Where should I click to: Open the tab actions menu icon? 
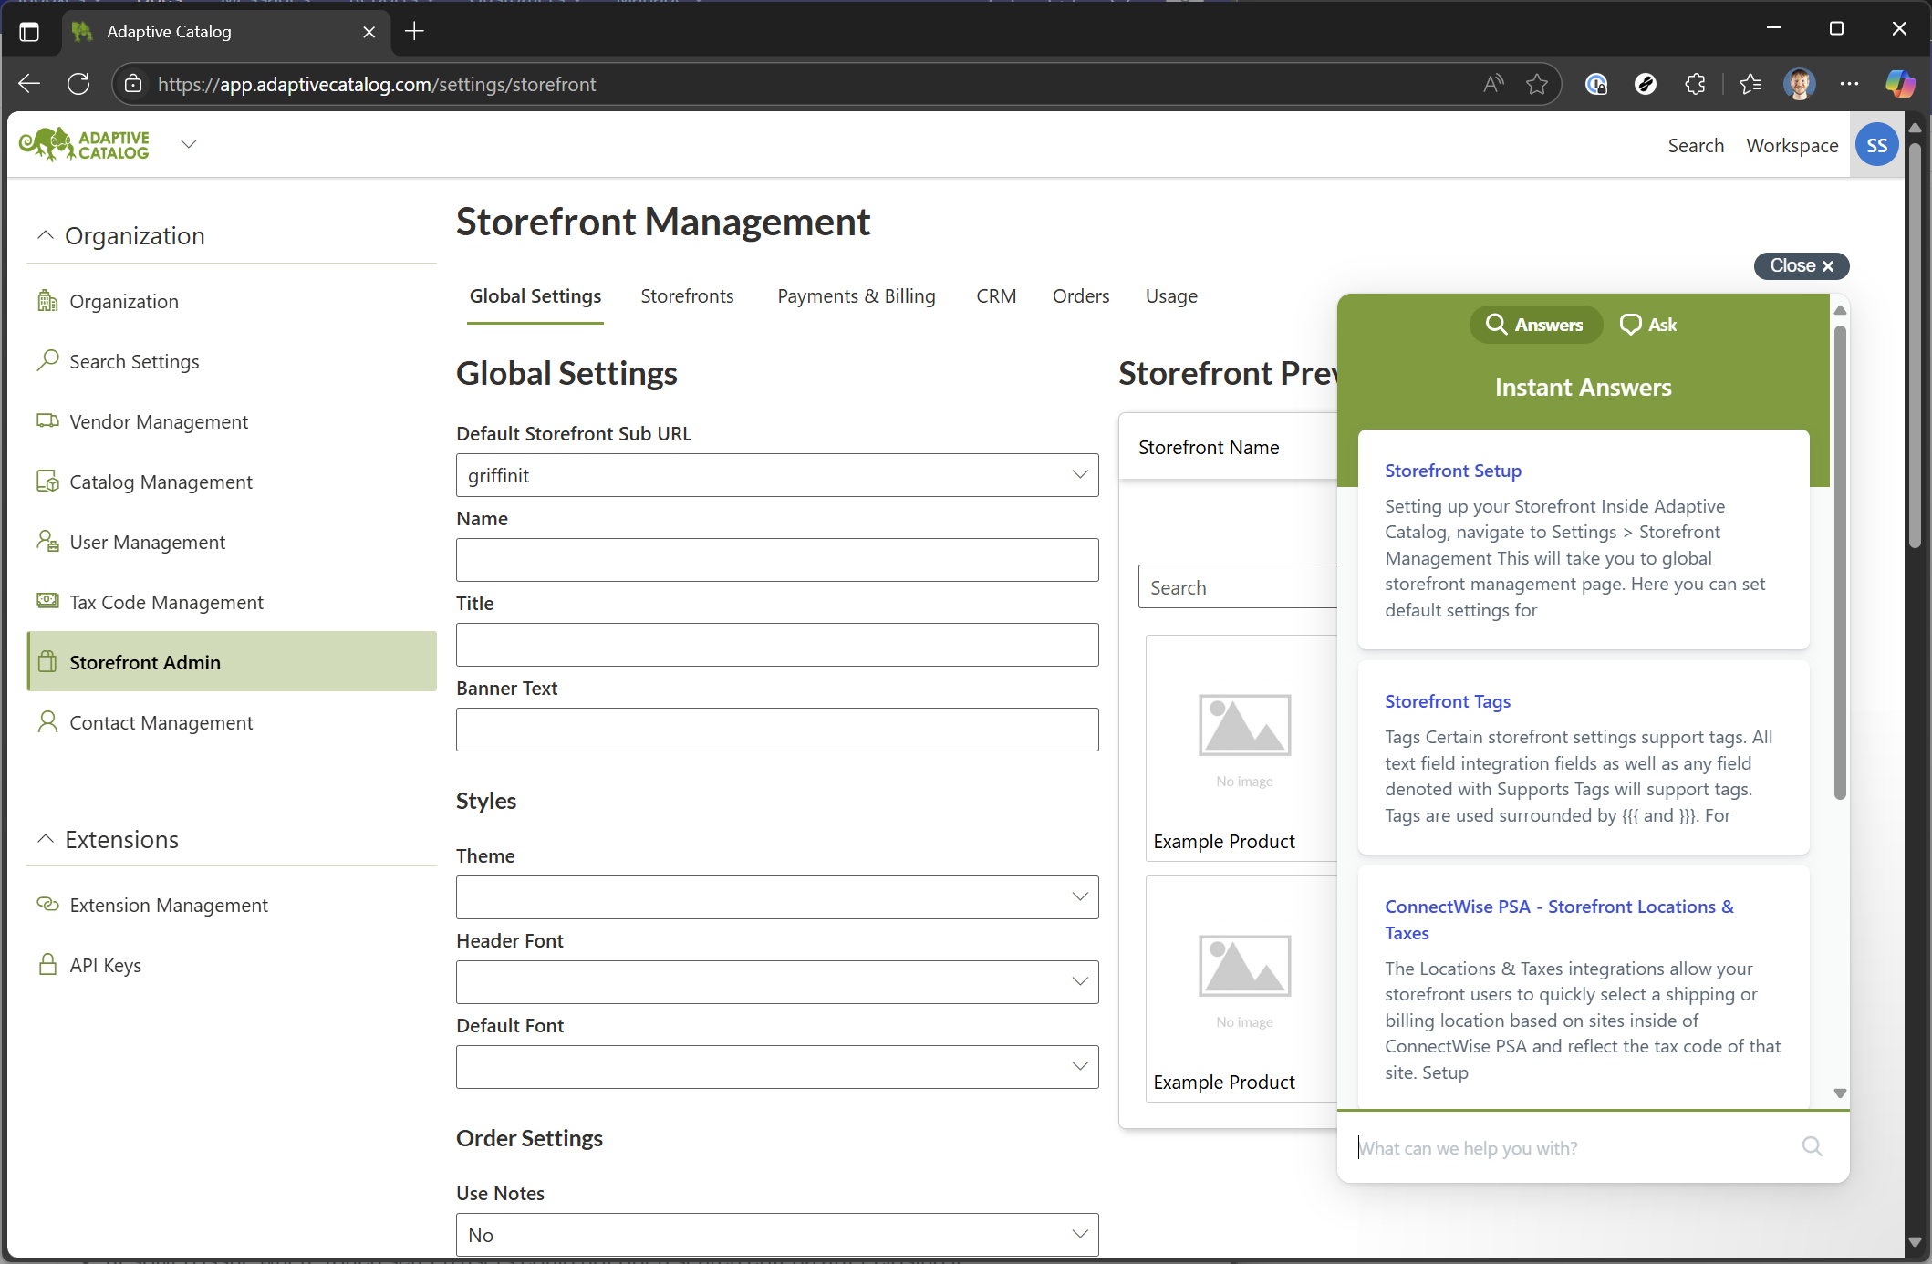coord(29,31)
